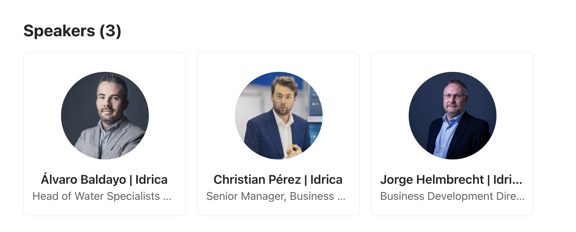
Task: Open the Álvaro Baldayo name link
Action: point(83,180)
